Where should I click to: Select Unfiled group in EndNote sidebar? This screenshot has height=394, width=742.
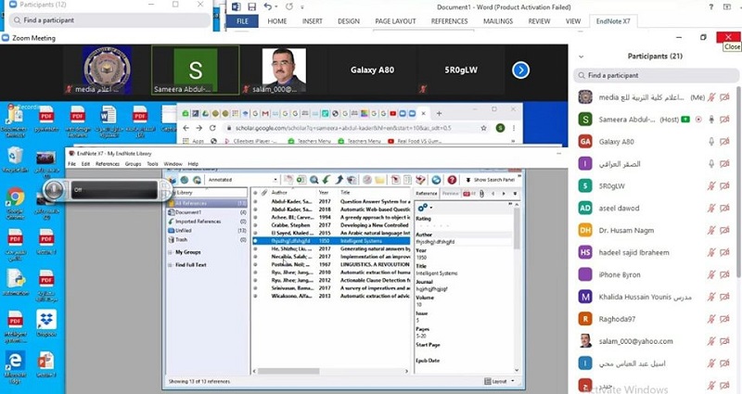coord(207,230)
